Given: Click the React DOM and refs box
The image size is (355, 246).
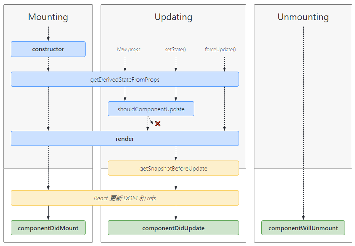Looking at the screenshot, I should (125, 198).
